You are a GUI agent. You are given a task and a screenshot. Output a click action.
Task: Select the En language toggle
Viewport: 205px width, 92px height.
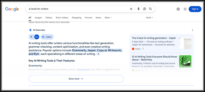click(37, 37)
